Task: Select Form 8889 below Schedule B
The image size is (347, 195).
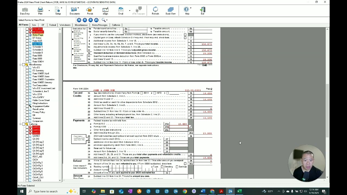Action: pos(37,56)
